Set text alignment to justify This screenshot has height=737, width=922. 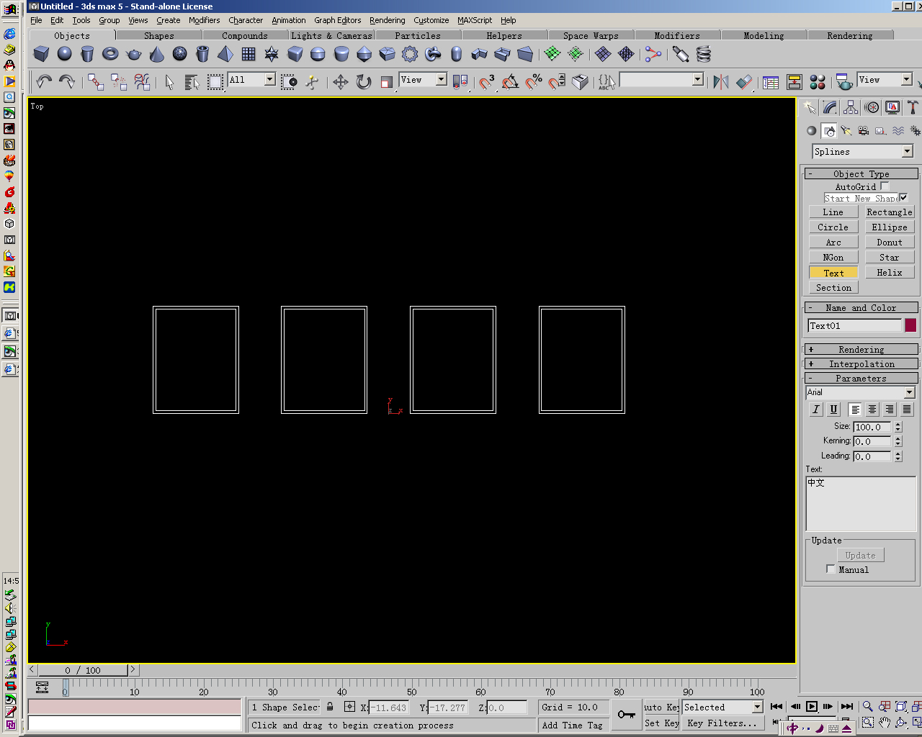(x=907, y=409)
